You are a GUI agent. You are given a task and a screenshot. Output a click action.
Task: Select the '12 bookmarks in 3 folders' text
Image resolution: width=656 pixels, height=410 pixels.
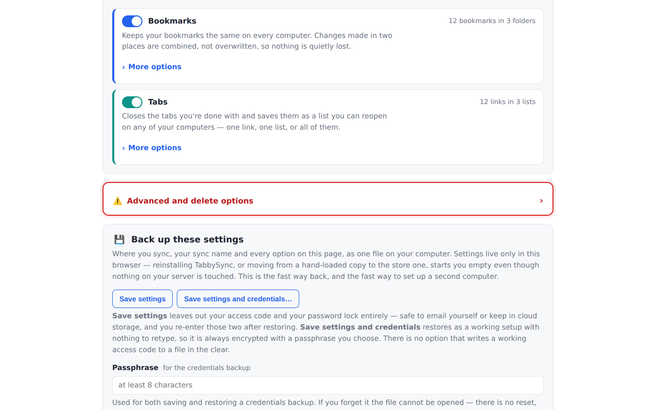[492, 21]
